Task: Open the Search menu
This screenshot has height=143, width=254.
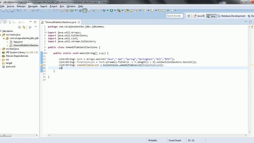Action: click(44, 6)
